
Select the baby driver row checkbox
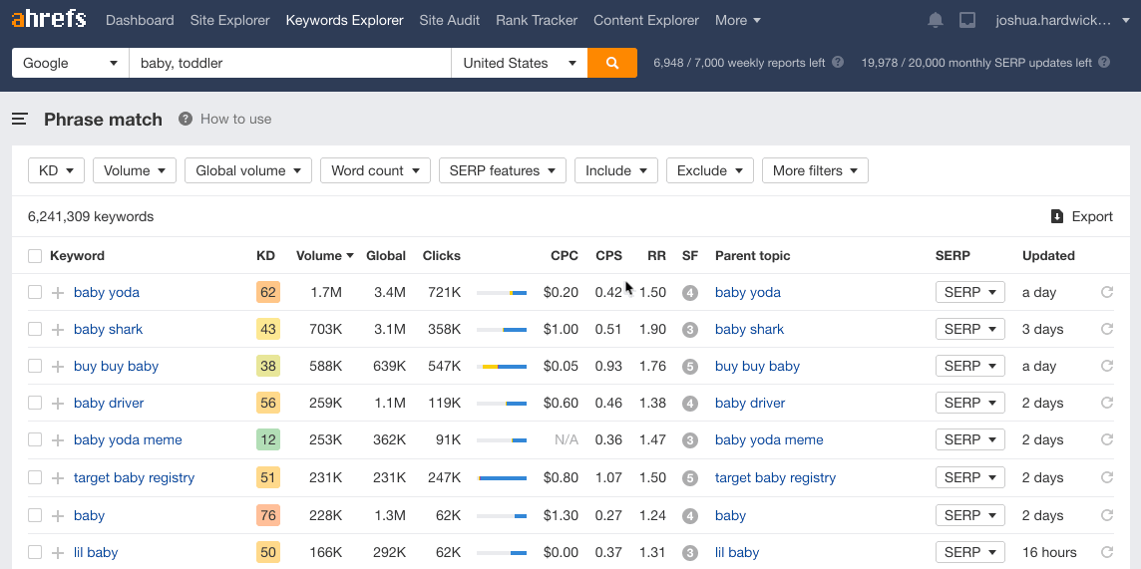click(35, 404)
